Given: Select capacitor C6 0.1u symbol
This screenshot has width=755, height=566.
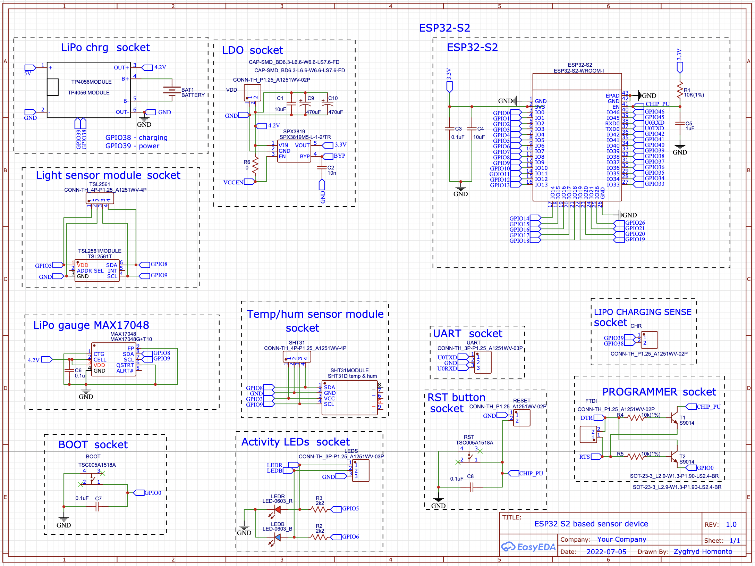Looking at the screenshot, I should (69, 371).
